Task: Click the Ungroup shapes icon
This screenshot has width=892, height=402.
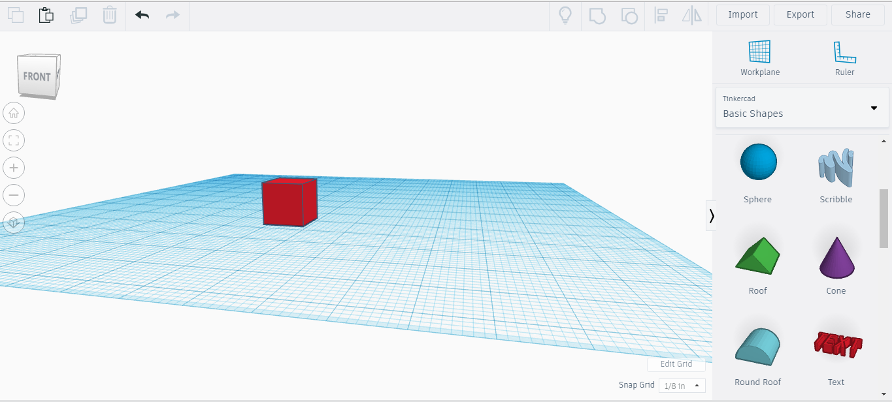Action: point(629,16)
